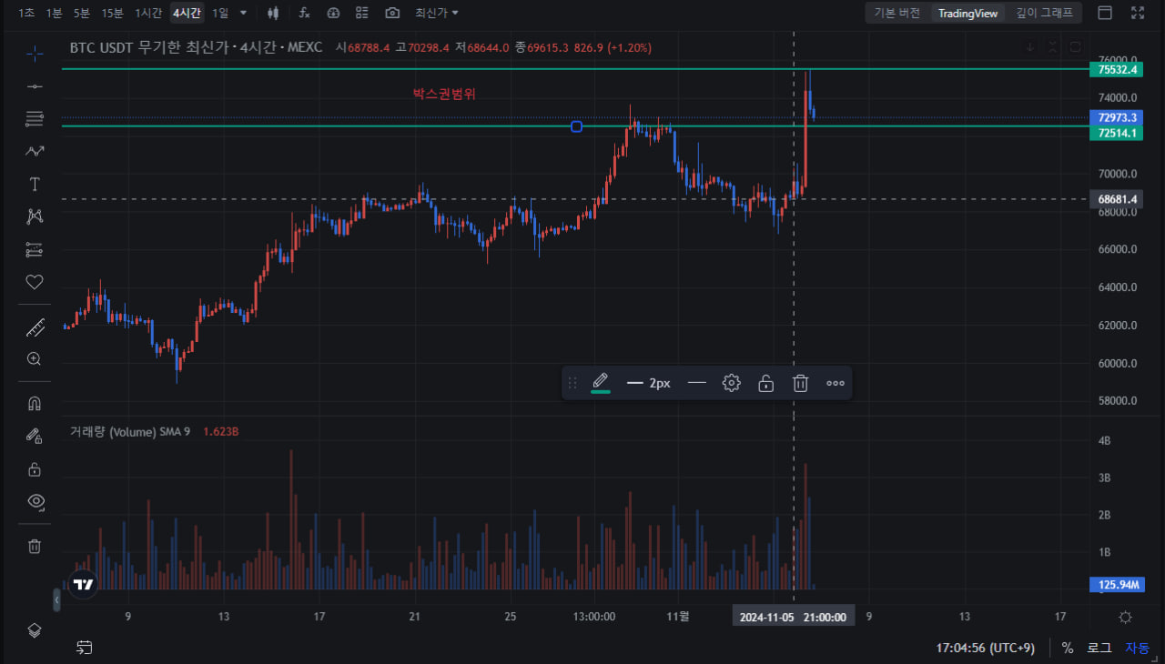Open the 최신가 price type dropdown
Viewport: 1165px width, 664px height.
tap(437, 13)
